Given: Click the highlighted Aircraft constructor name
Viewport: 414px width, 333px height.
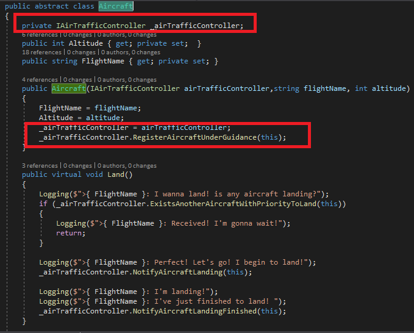Looking at the screenshot, I should [69, 88].
